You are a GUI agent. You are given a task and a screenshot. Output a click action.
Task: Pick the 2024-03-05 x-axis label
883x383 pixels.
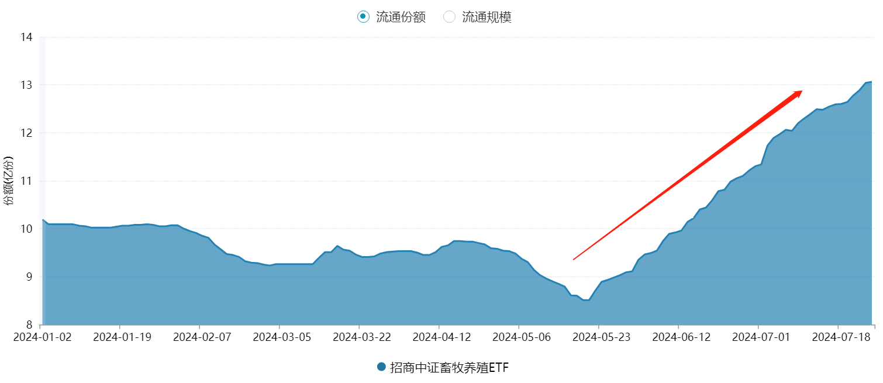click(279, 337)
